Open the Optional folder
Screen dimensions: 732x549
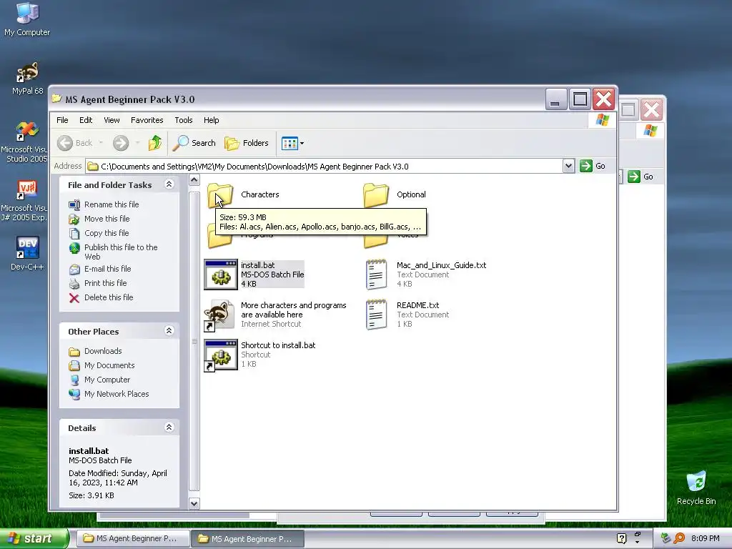pyautogui.click(x=376, y=194)
